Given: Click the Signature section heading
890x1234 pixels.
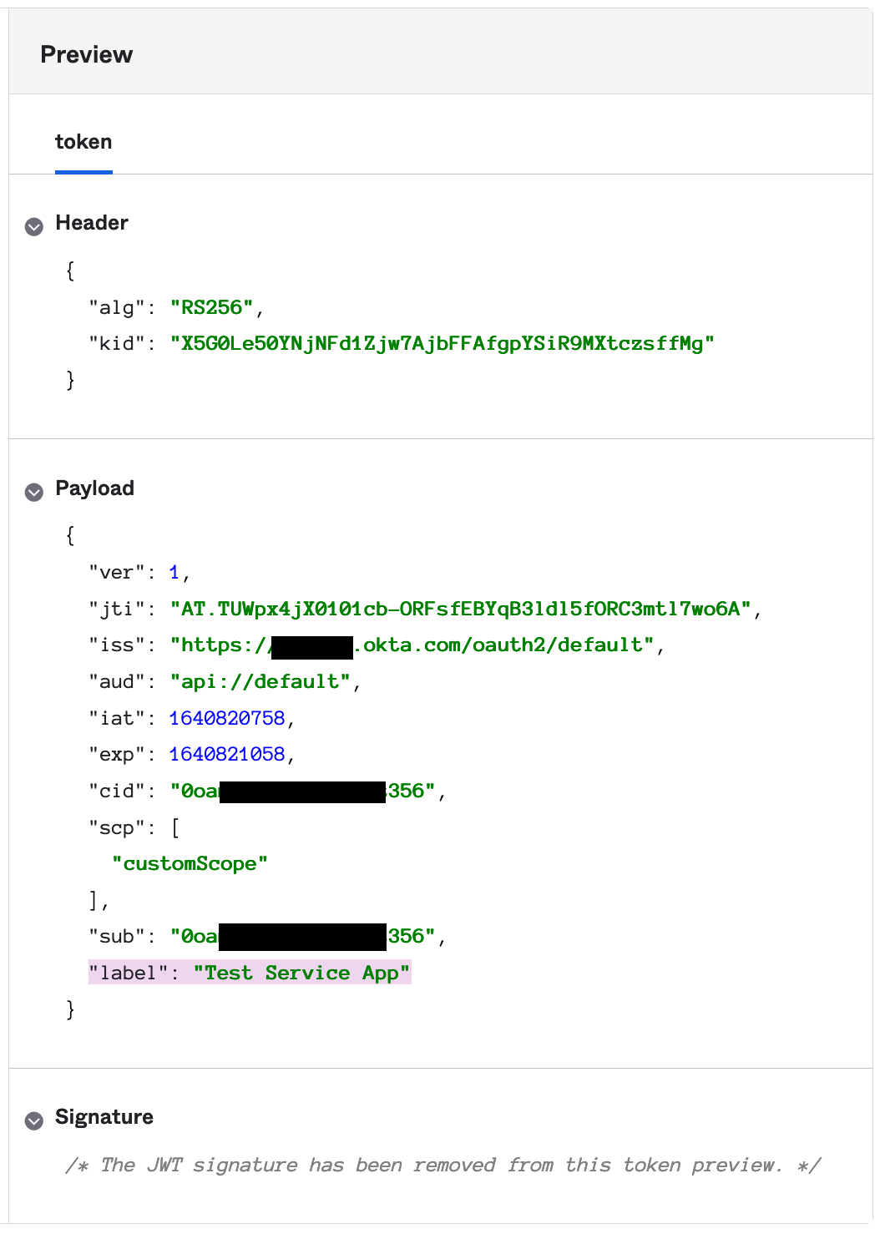Looking at the screenshot, I should 104,1117.
